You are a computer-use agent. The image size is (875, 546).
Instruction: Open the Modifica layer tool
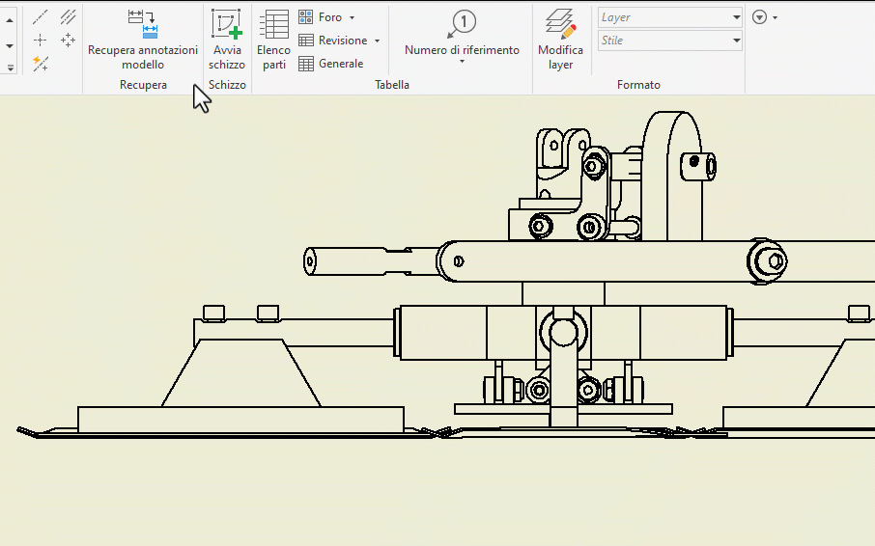560,24
